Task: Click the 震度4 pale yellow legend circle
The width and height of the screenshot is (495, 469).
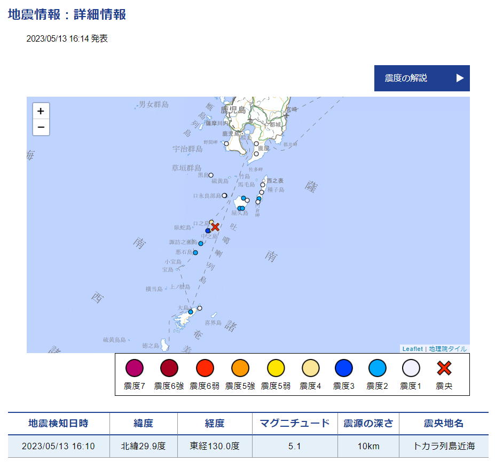Action: click(x=310, y=368)
